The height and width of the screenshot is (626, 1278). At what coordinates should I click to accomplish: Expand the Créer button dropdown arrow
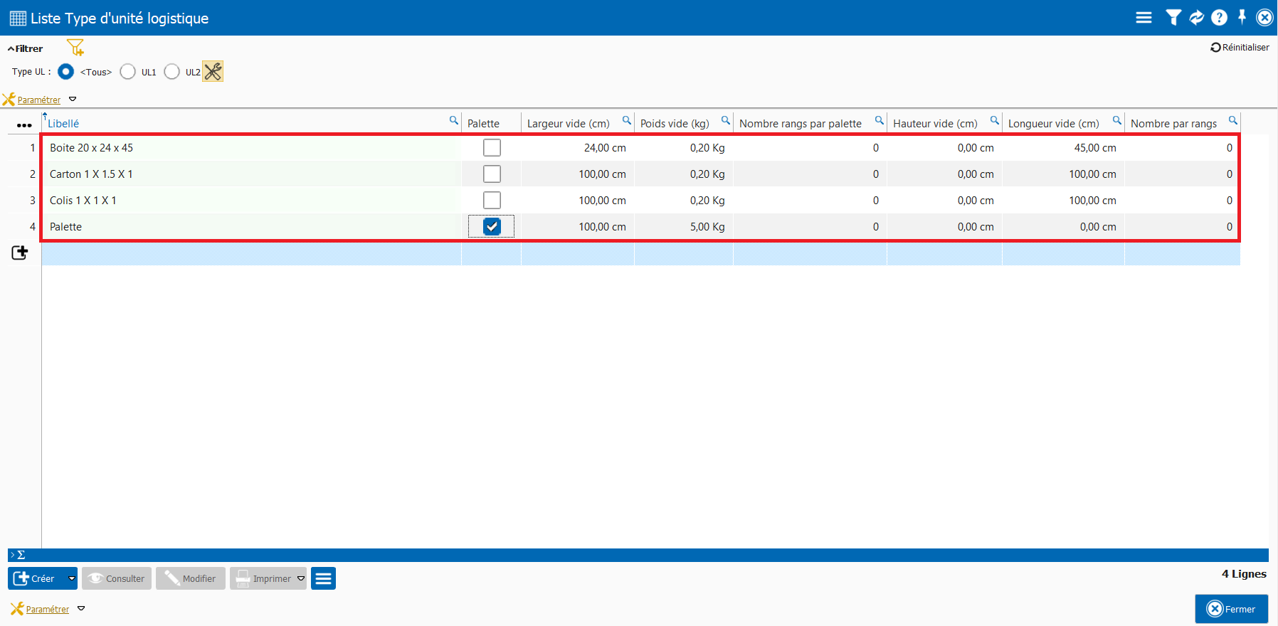click(71, 578)
